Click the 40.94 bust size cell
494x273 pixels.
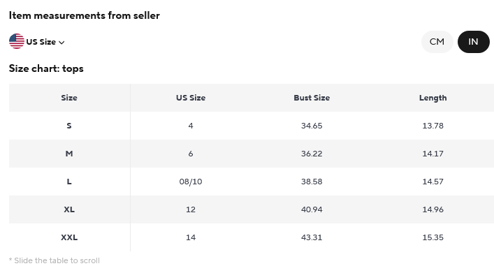click(x=312, y=209)
